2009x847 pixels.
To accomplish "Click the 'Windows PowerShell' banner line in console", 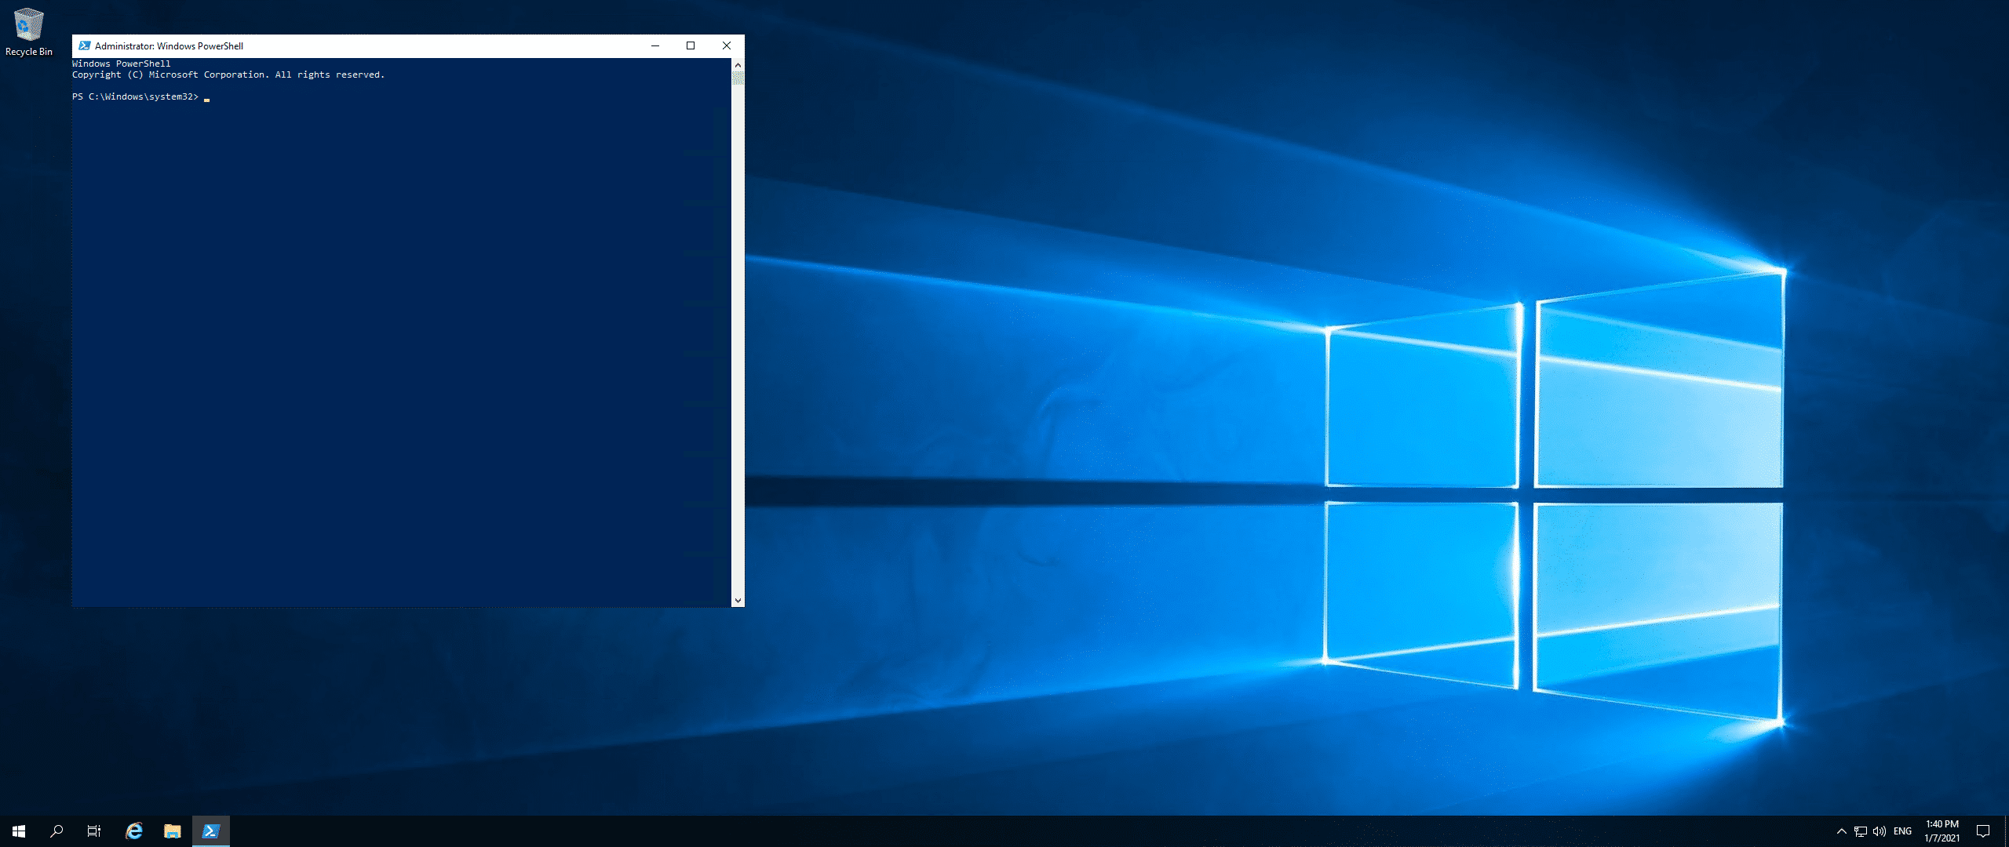I will (121, 64).
